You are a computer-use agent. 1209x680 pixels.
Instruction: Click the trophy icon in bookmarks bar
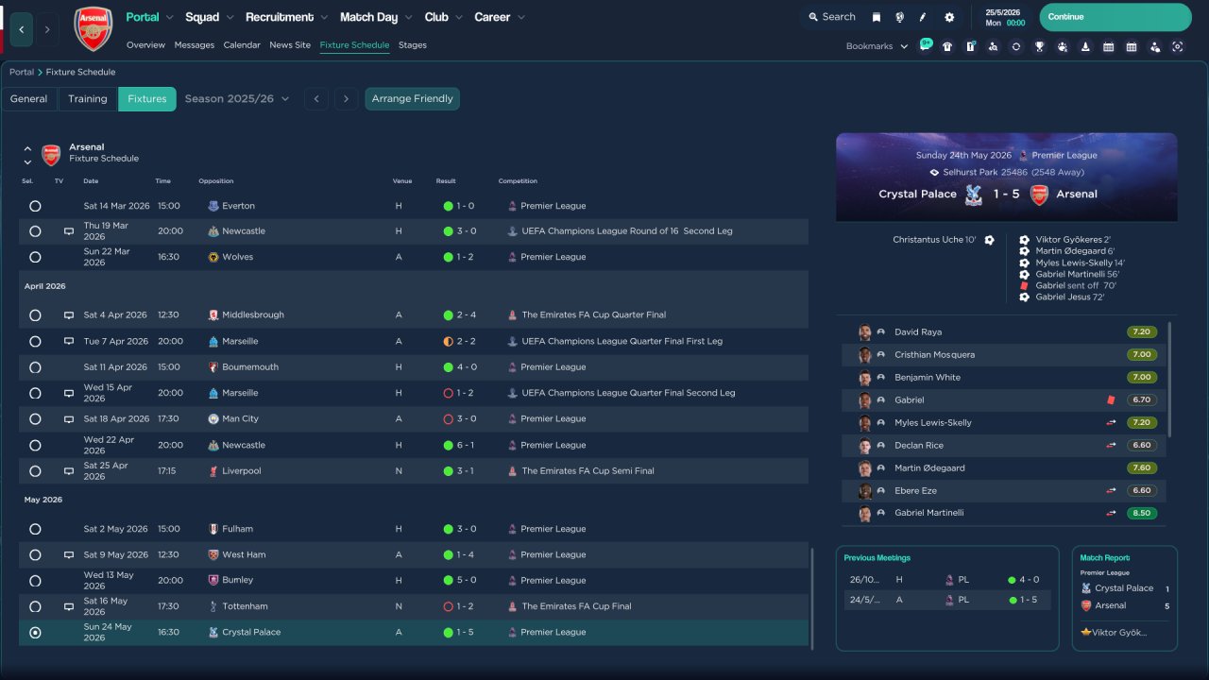pyautogui.click(x=1039, y=46)
